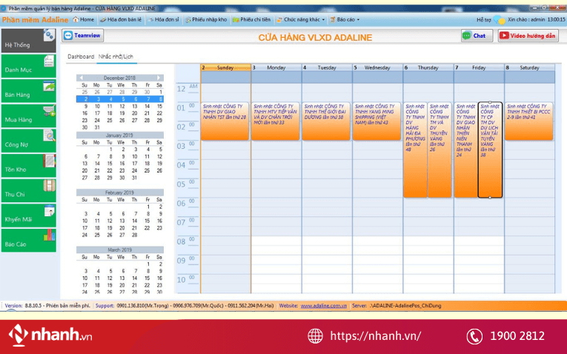Select the Wednesday 5 day column header
This screenshot has width=567, height=354.
tap(377, 67)
